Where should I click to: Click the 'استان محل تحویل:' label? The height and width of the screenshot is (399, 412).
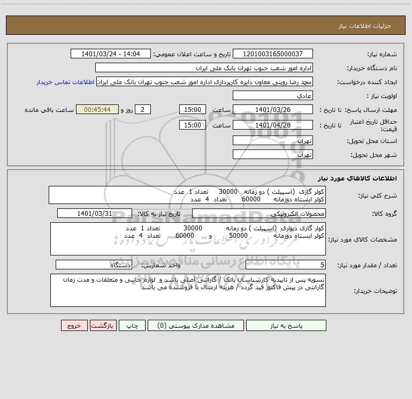coord(372,141)
